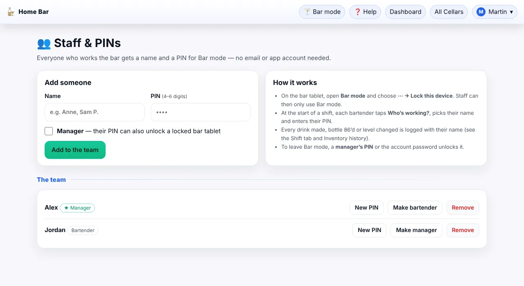The image size is (524, 286).
Task: Focus the PIN input field
Action: pyautogui.click(x=201, y=112)
